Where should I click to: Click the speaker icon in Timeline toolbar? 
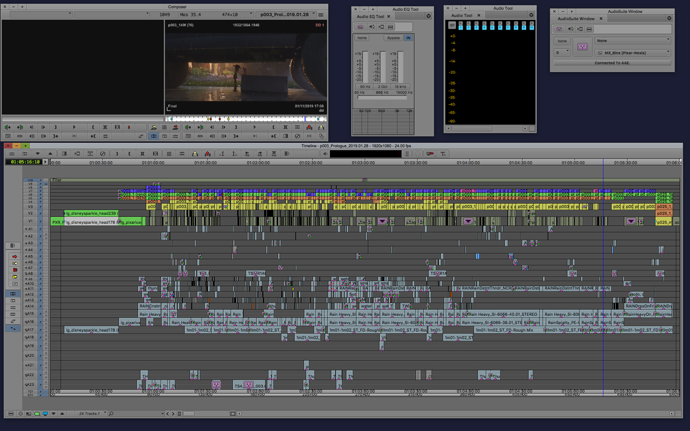(x=326, y=154)
